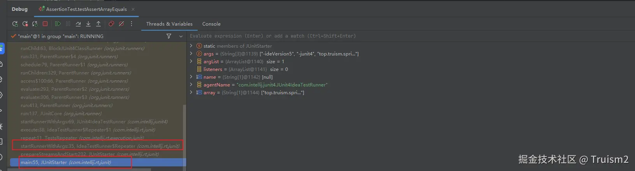Click the Pause Program icon
The image size is (635, 171).
[x=68, y=24]
